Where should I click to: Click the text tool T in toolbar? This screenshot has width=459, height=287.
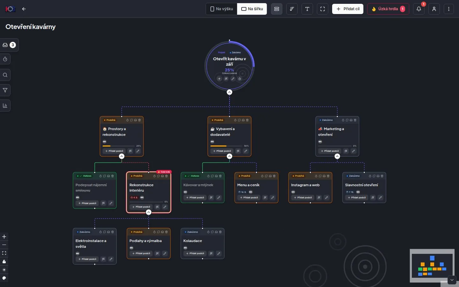(x=307, y=9)
